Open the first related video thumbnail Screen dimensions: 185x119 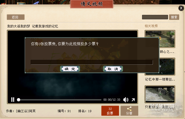tap(160, 39)
